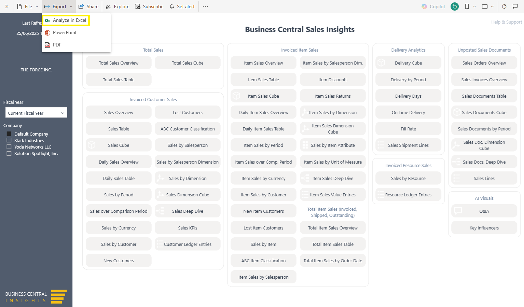
Task: Check the Stark Industries company checkbox
Action: [x=9, y=140]
